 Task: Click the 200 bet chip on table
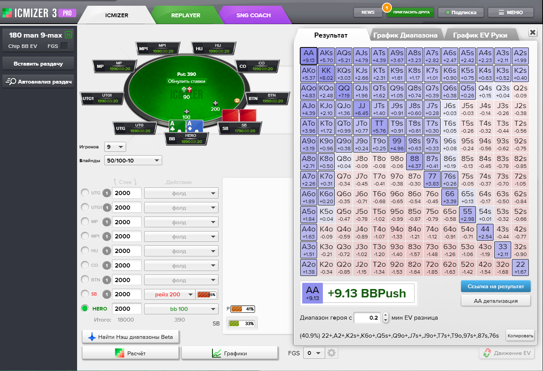point(215,103)
